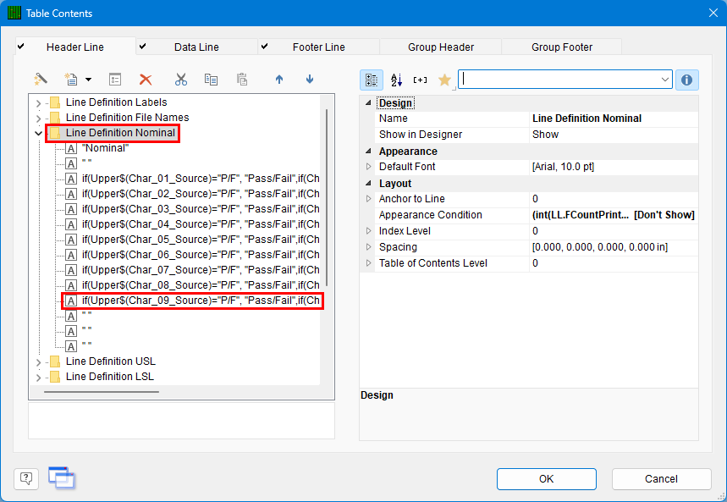The image size is (727, 502).
Task: Click the A icon of the Char_08_Source row
Action: tap(71, 285)
